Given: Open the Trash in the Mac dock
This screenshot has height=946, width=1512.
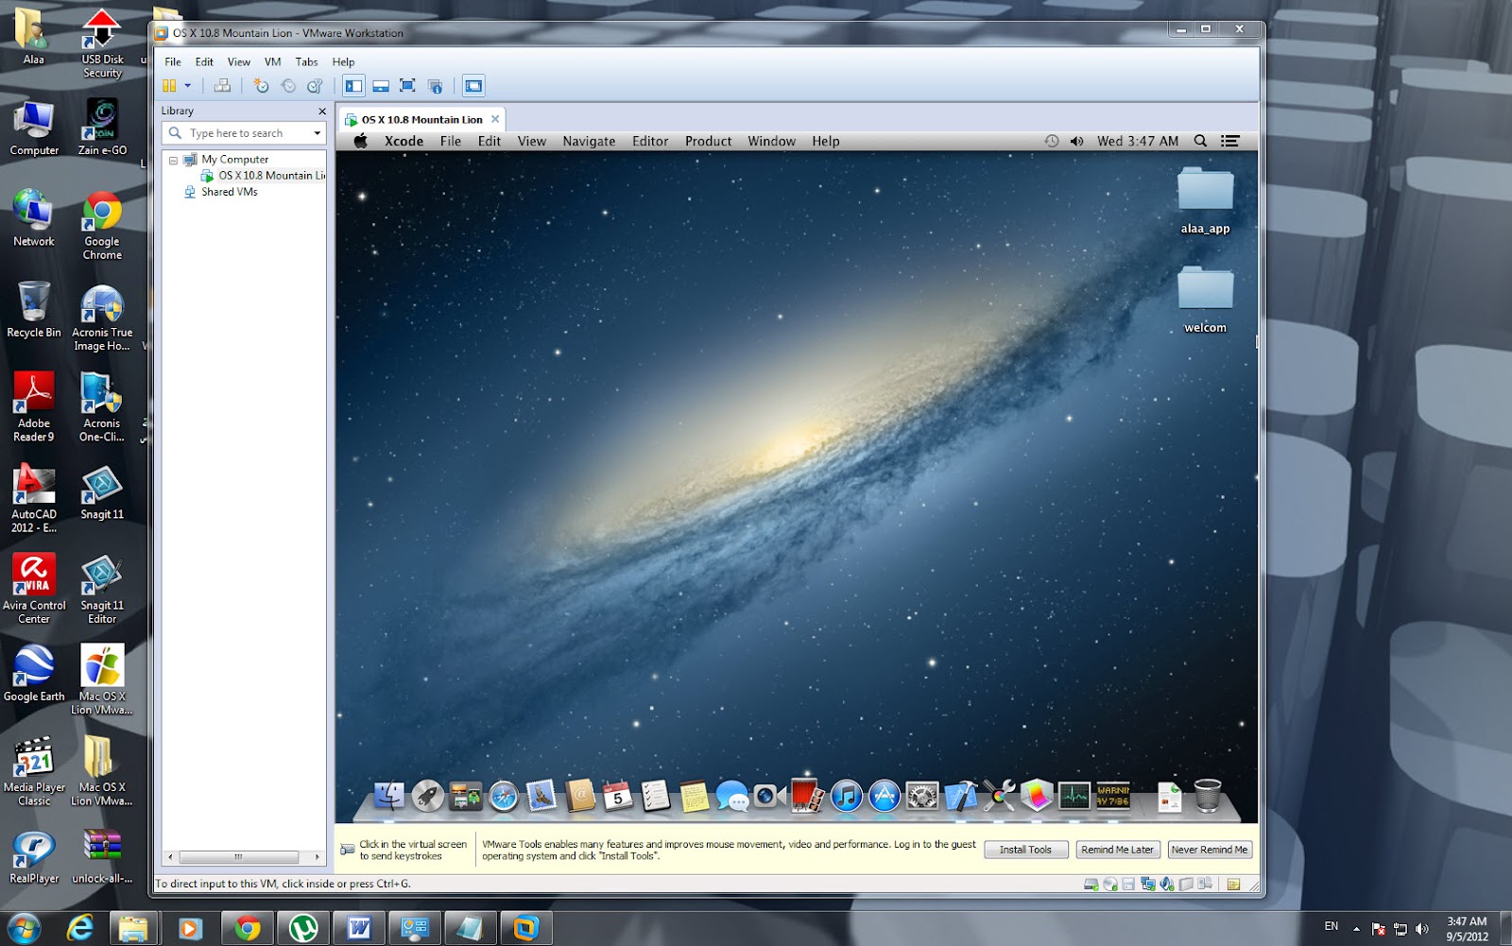Looking at the screenshot, I should (1208, 796).
